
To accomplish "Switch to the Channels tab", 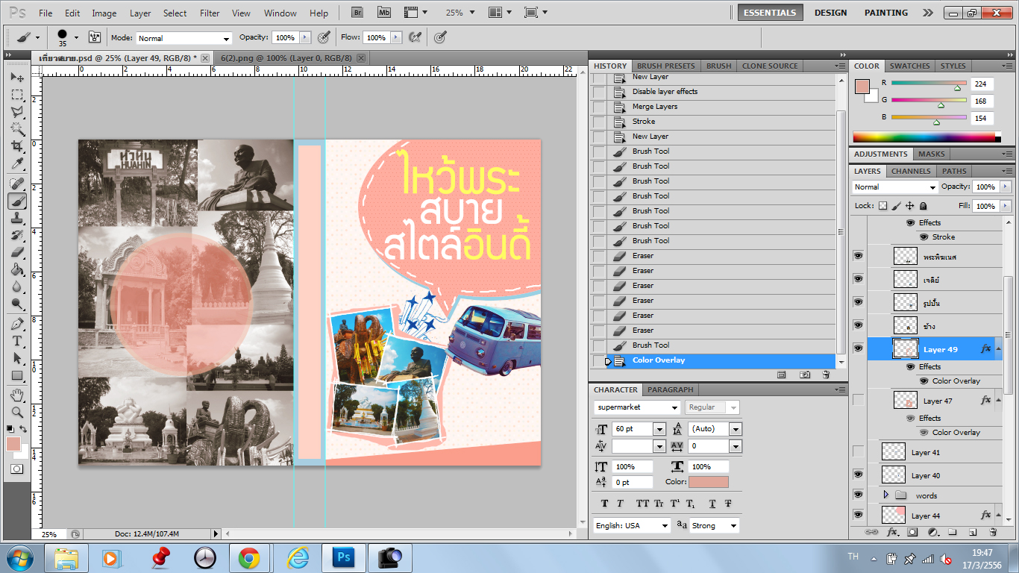I will coord(911,171).
